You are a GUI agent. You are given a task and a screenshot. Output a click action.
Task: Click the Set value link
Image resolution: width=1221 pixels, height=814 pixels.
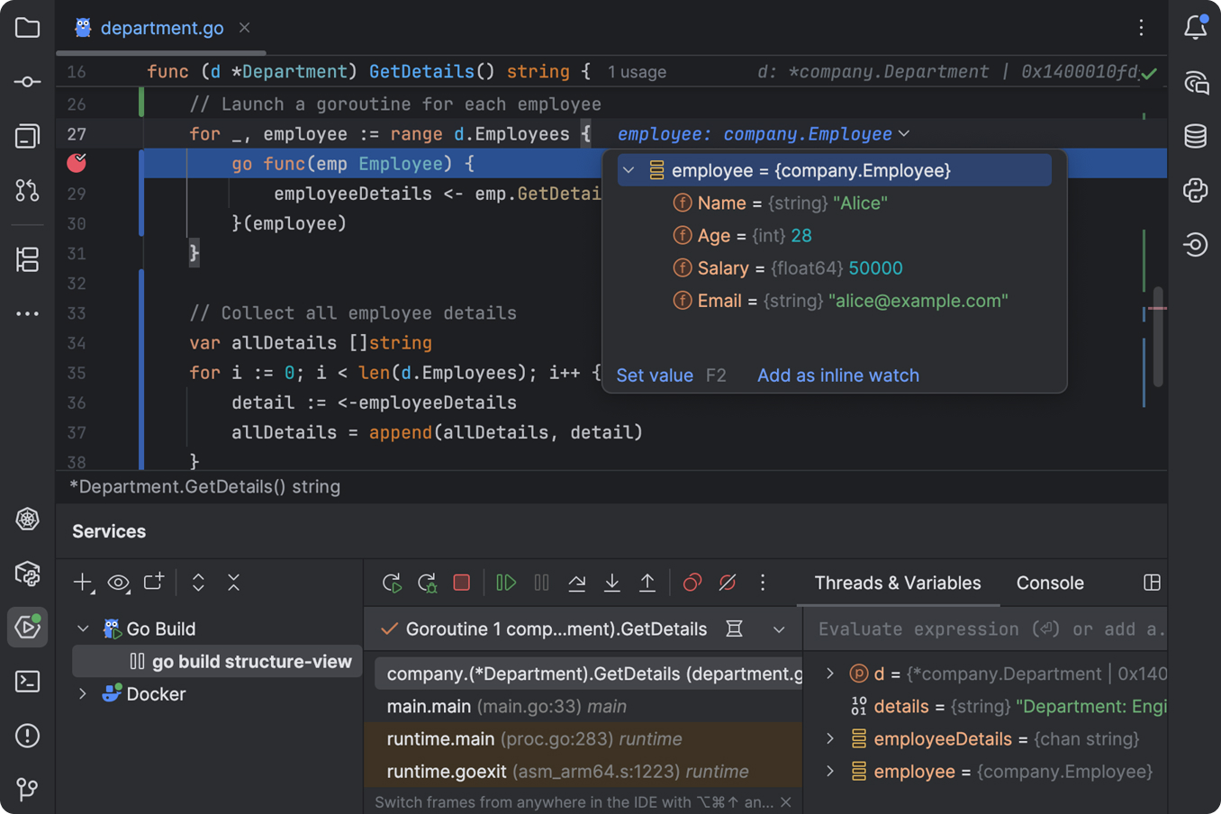point(655,375)
